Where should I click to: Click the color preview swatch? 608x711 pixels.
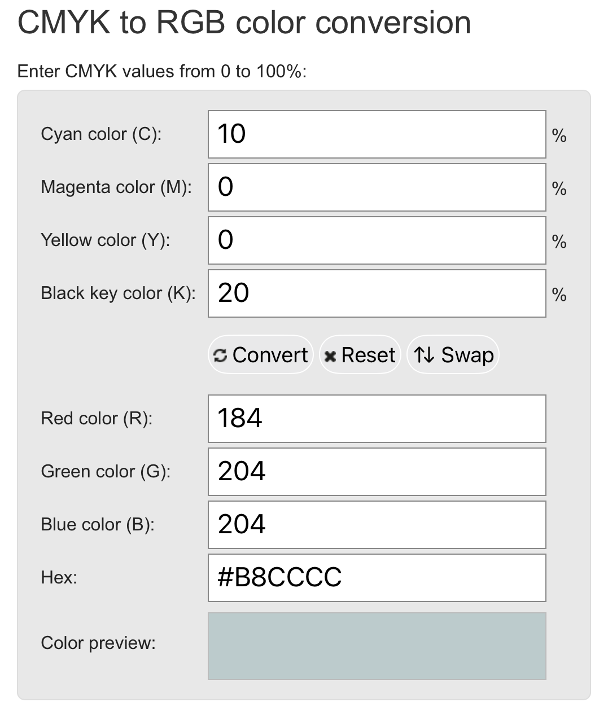coord(377,646)
